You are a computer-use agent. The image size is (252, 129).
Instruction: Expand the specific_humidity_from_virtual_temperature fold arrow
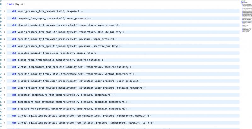click(4, 74)
